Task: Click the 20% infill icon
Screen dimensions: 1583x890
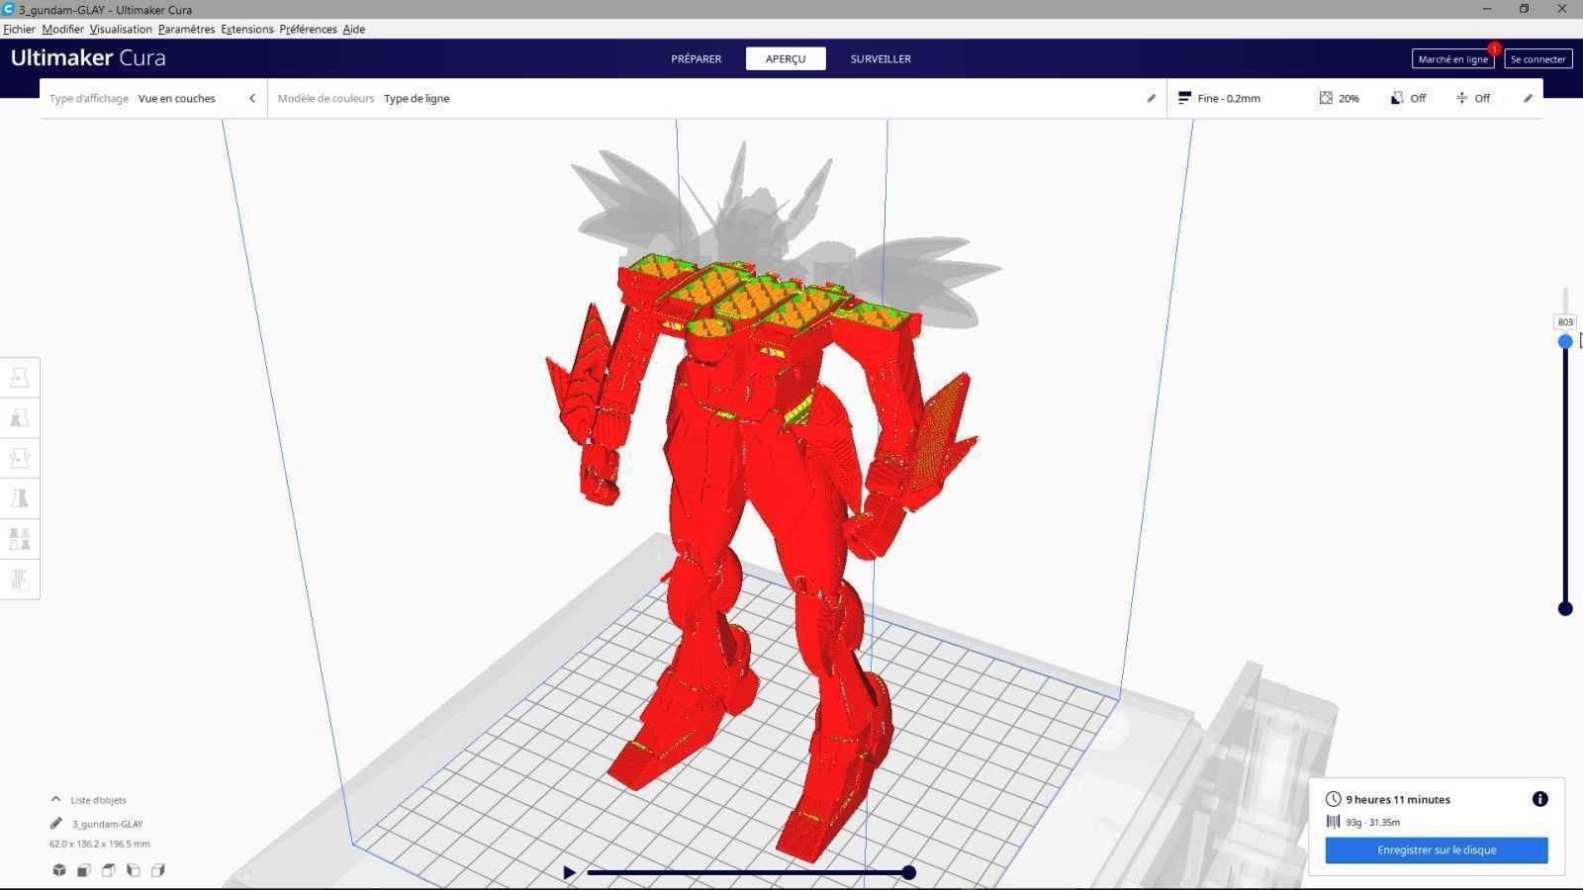Action: [1326, 98]
